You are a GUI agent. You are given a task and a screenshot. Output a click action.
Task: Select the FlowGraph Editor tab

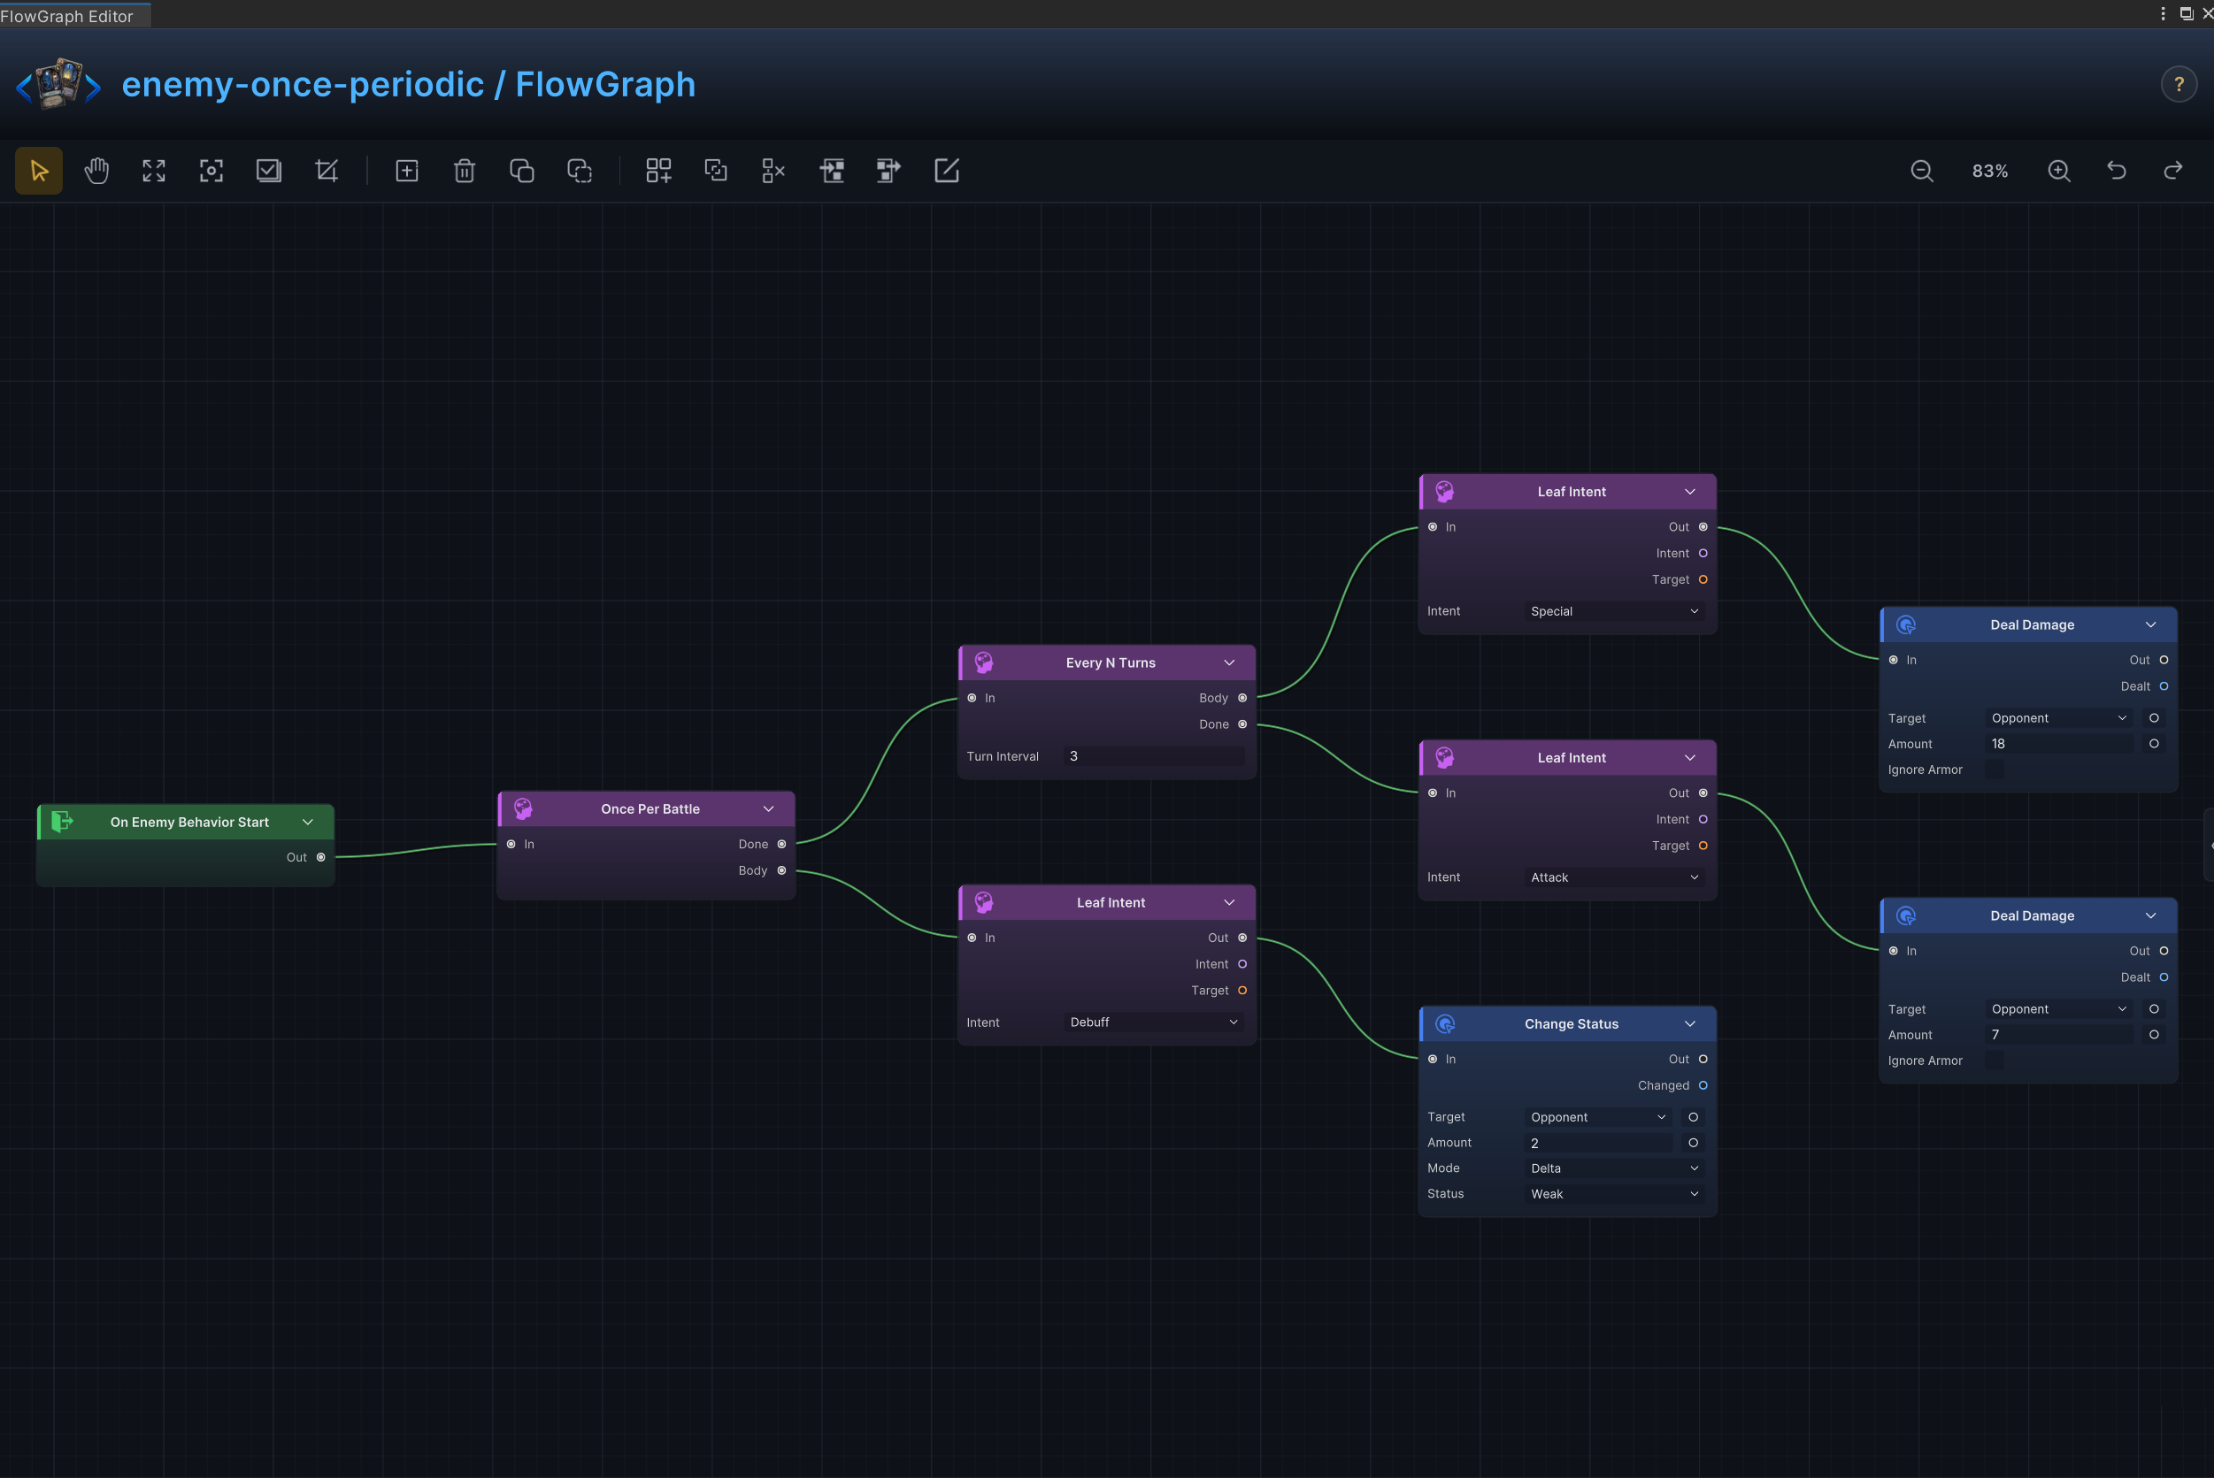click(x=73, y=15)
